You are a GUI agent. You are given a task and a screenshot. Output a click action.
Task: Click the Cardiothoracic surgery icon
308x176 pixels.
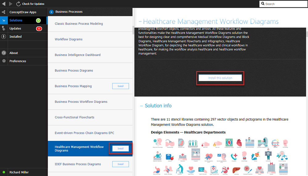pos(229,143)
